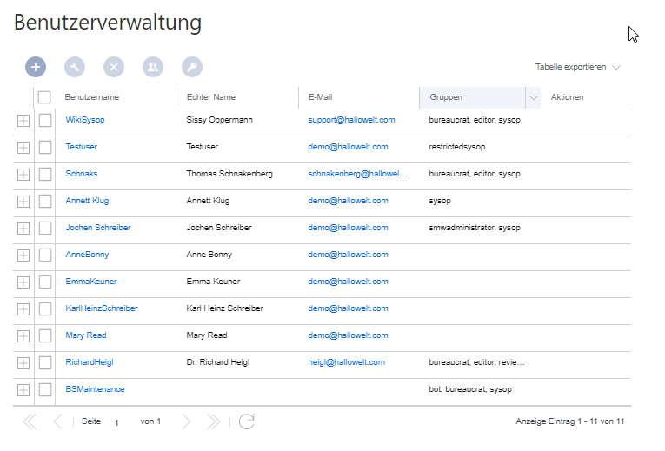665x451 pixels.
Task: Click the add user plus icon
Action: (x=36, y=67)
